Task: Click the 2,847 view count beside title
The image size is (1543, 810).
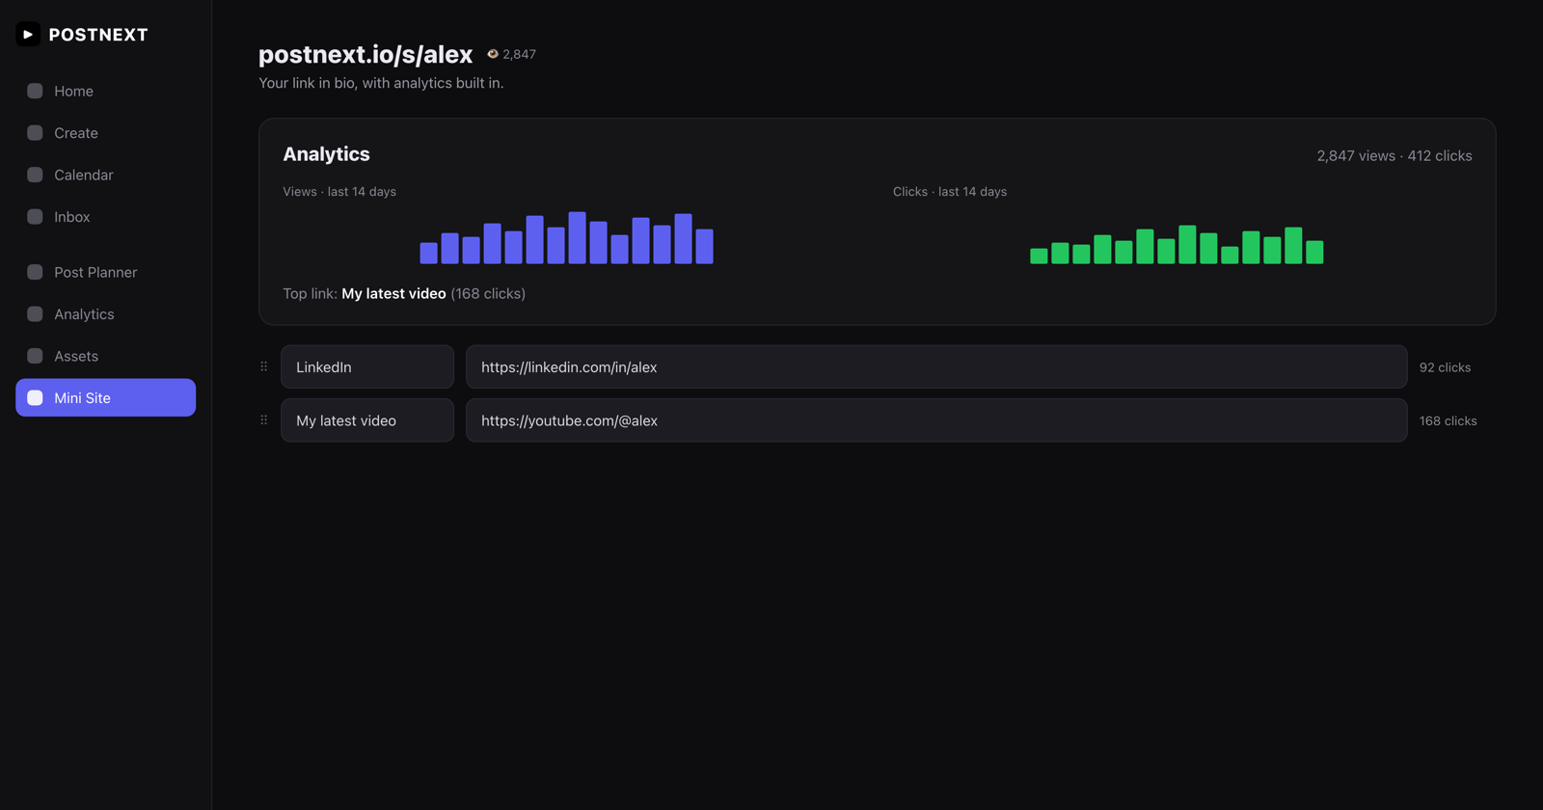Action: click(520, 54)
